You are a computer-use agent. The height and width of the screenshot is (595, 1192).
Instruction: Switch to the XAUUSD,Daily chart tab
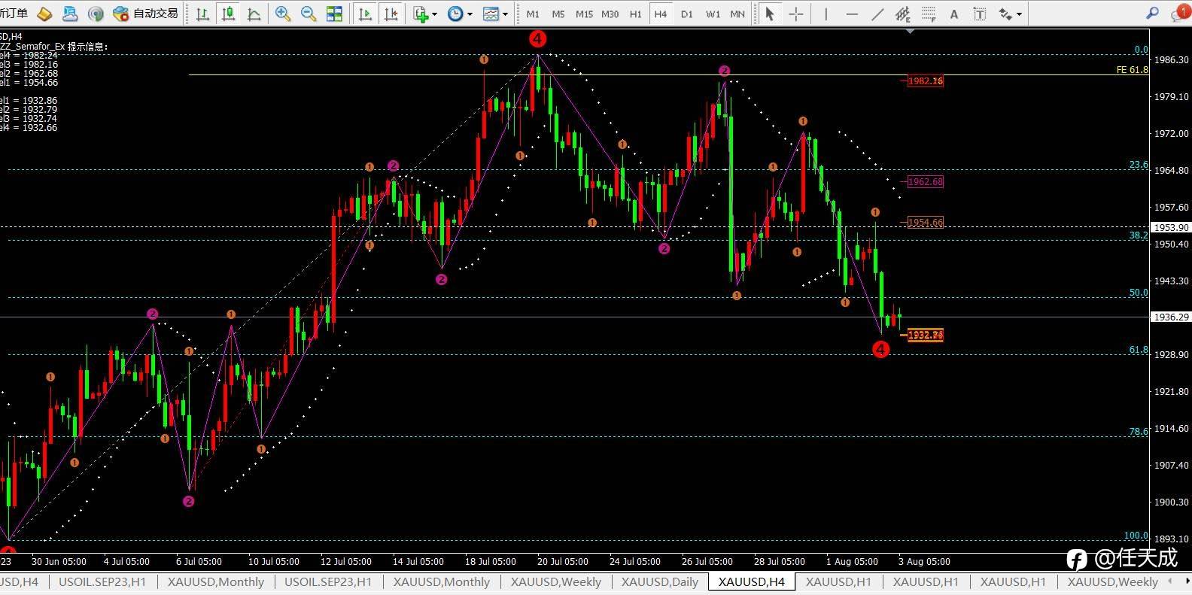coord(659,581)
